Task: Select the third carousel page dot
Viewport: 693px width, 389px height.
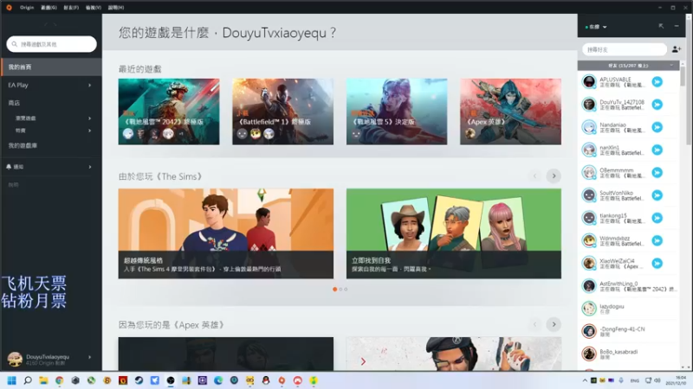Action: (x=346, y=290)
